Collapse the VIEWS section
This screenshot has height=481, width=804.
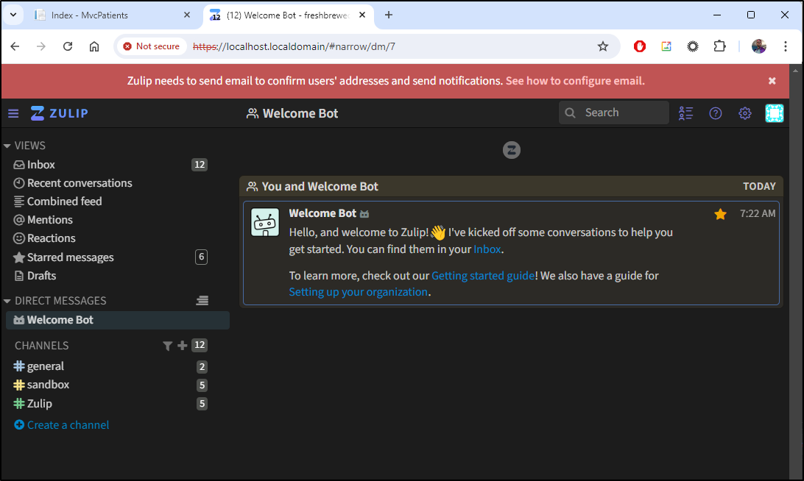tap(7, 146)
